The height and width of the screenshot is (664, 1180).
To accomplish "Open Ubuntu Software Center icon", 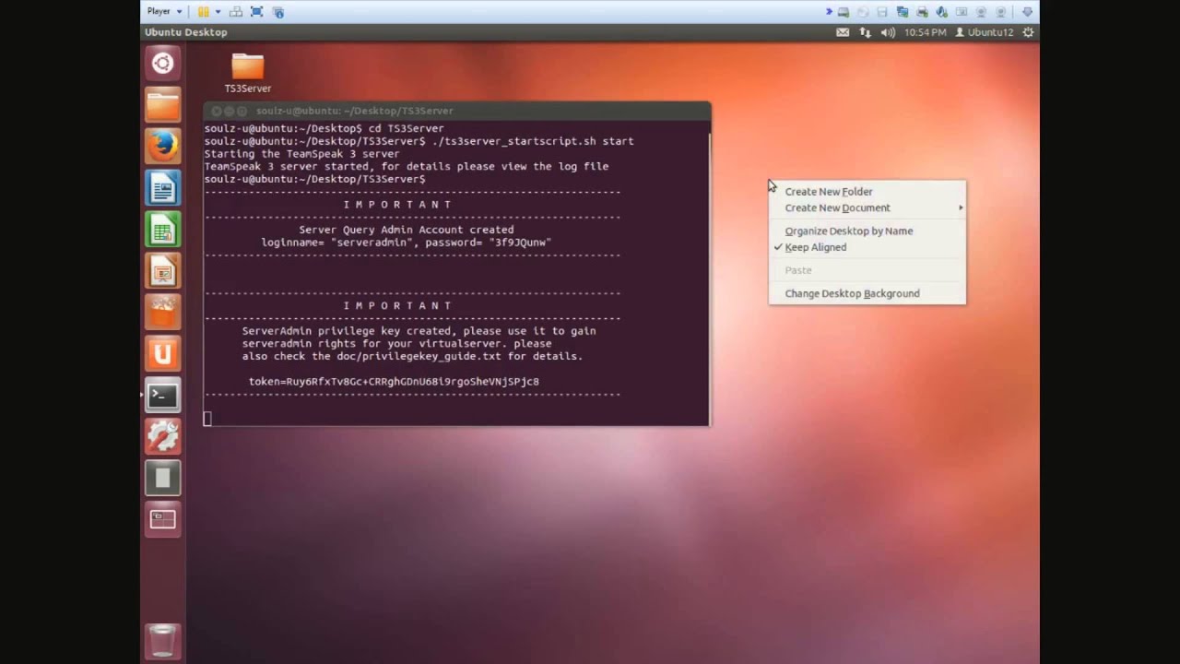I will [162, 313].
